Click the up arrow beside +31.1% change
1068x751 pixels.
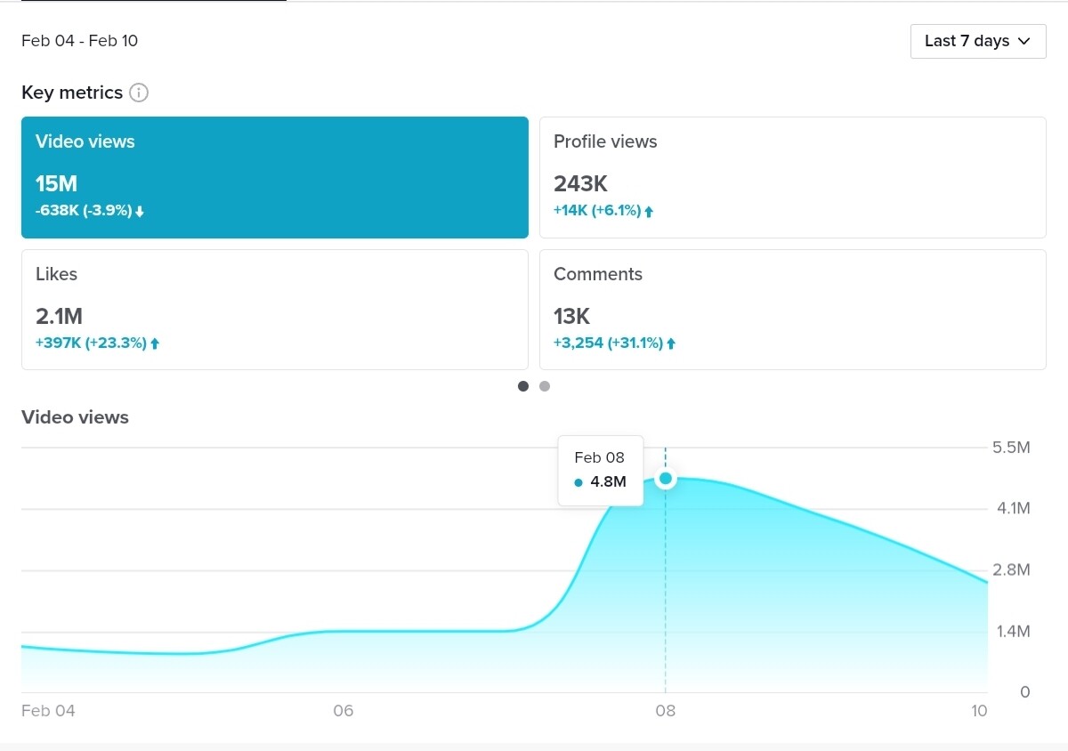click(x=671, y=343)
